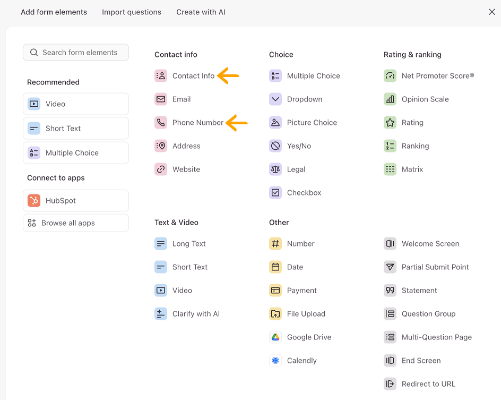The height and width of the screenshot is (400, 501).
Task: Add the Phone Number element icon
Action: click(161, 123)
